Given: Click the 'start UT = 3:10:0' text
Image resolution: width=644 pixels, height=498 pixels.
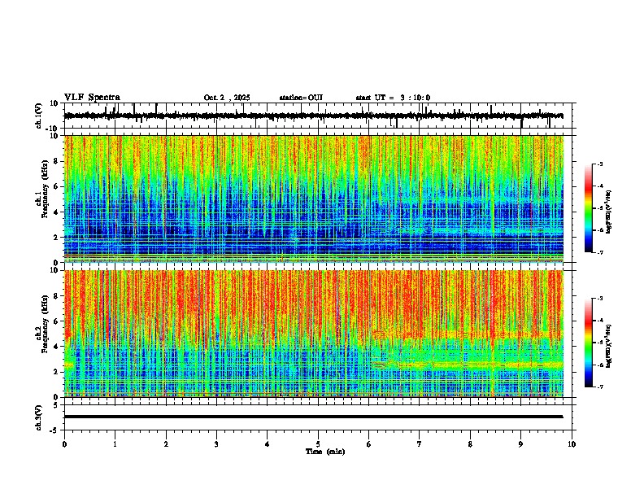Looking at the screenshot, I should pos(393,98).
